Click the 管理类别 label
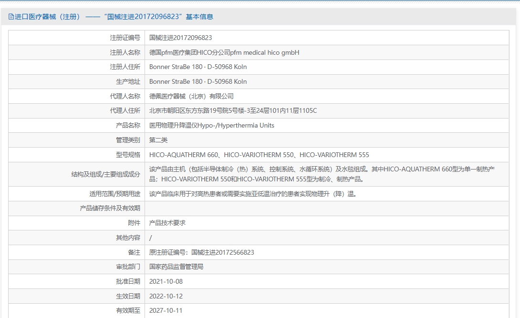Viewport: 520px width, 318px height. (128, 140)
